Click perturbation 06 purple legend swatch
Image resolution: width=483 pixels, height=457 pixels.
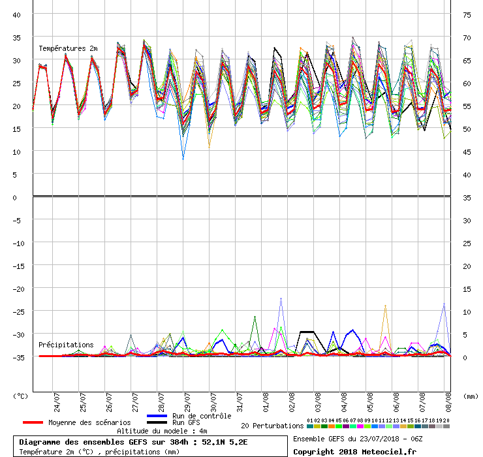click(346, 426)
